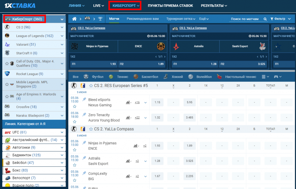Open the КиберСпорт (360) sidebar header
The image size is (296, 189).
tap(34, 19)
